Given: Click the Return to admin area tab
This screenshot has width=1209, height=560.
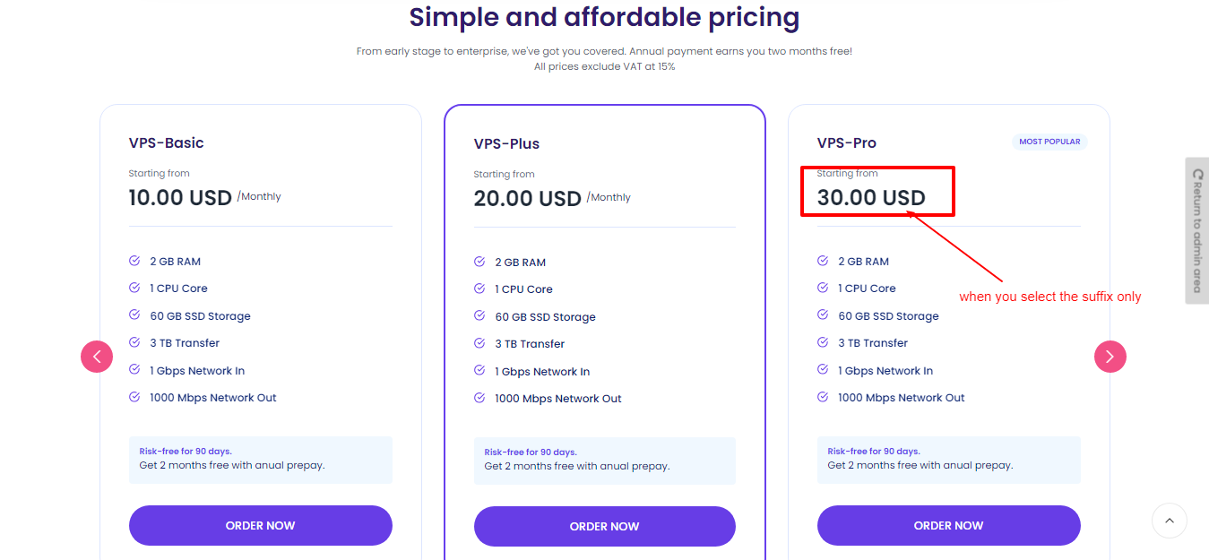Looking at the screenshot, I should 1196,230.
